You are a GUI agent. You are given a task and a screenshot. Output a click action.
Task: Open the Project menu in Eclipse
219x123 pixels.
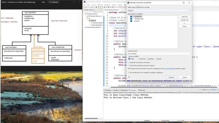coord(120,5)
